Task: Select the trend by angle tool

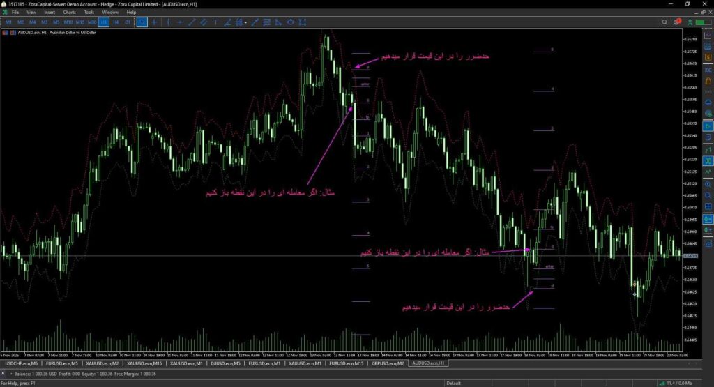Action: [x=227, y=22]
